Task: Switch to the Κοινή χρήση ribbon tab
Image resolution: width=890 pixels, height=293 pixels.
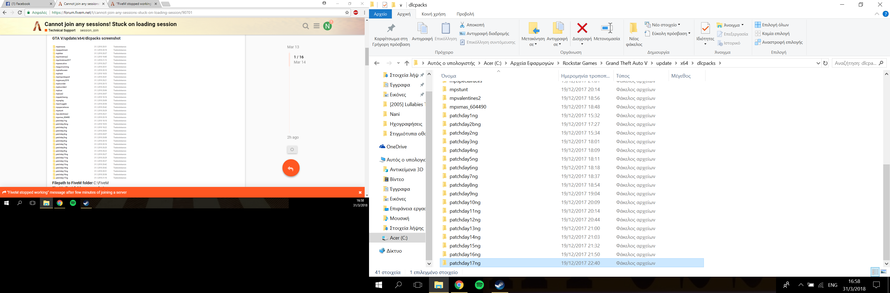Action: coord(433,14)
